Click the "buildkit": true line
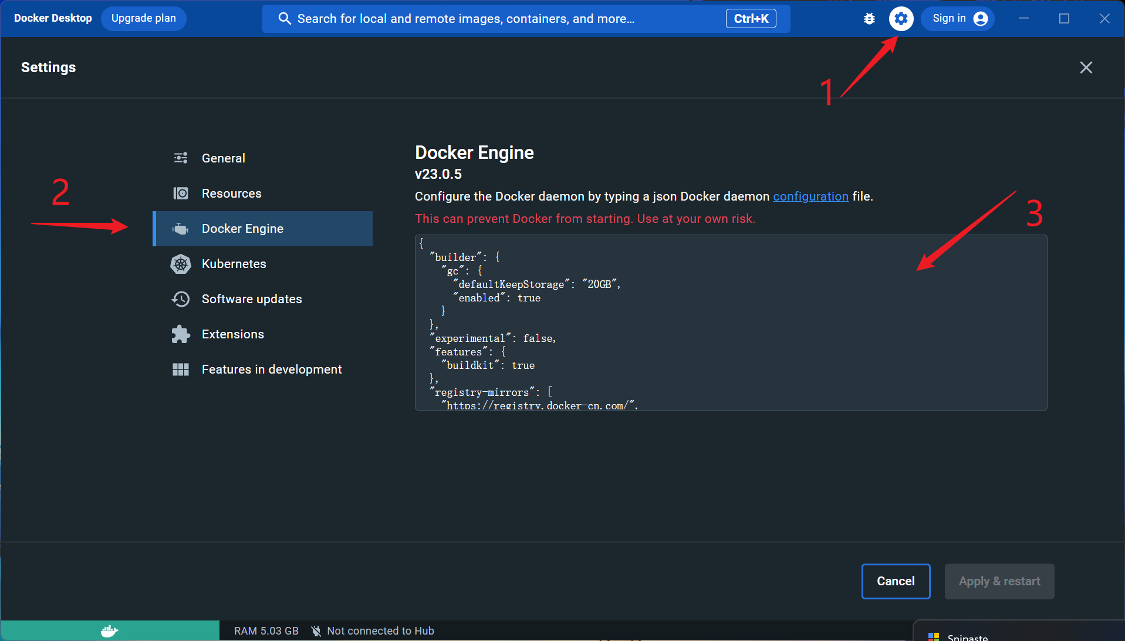Screen dimensions: 1125x641 (x=488, y=365)
